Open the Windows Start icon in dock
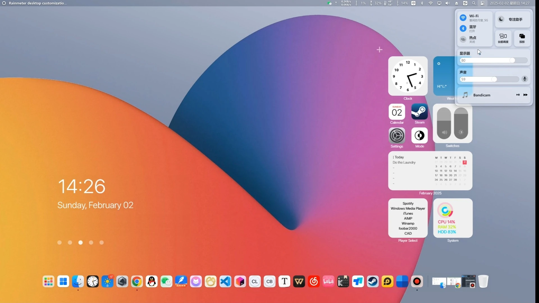539x303 pixels. coord(63,281)
